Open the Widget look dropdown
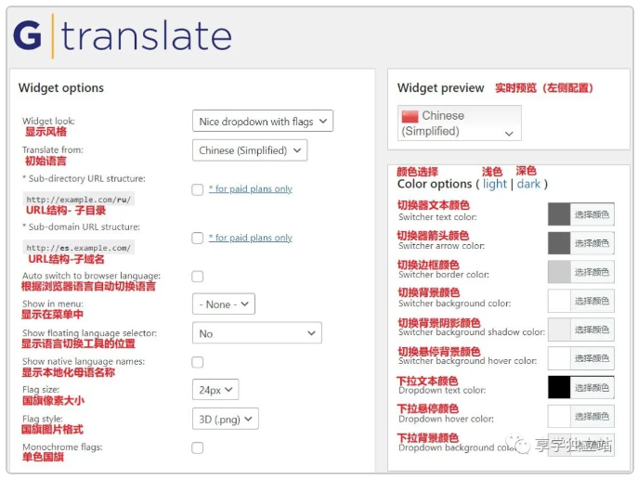Viewport: 638px width, 479px height. click(x=264, y=122)
